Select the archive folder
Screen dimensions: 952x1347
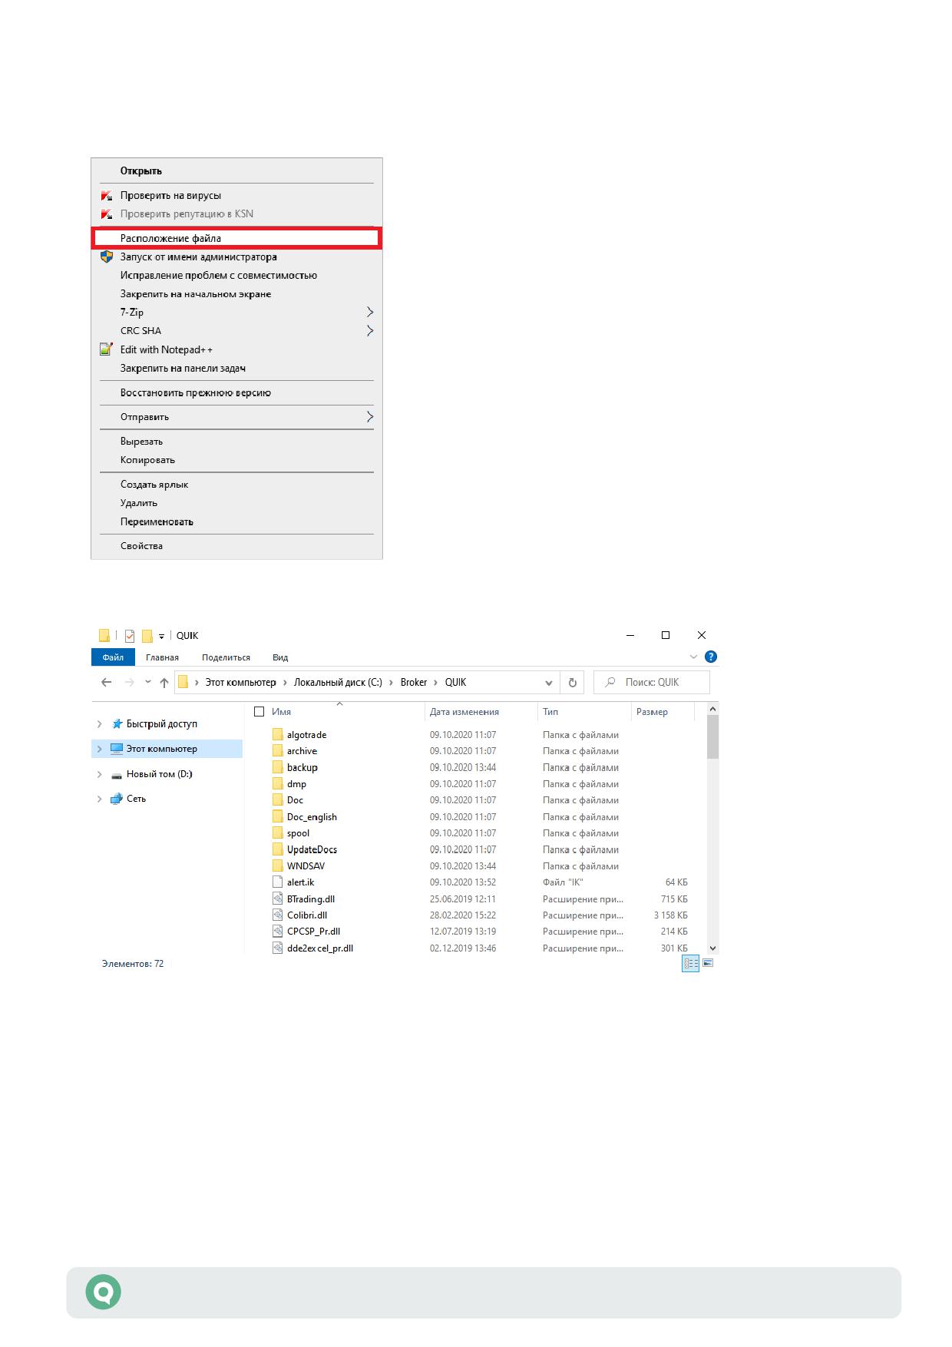tap(302, 751)
